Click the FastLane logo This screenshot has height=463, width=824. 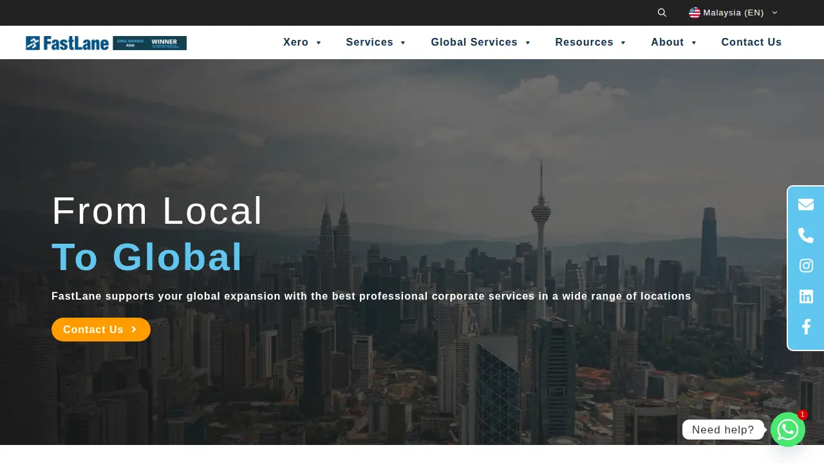(68, 43)
